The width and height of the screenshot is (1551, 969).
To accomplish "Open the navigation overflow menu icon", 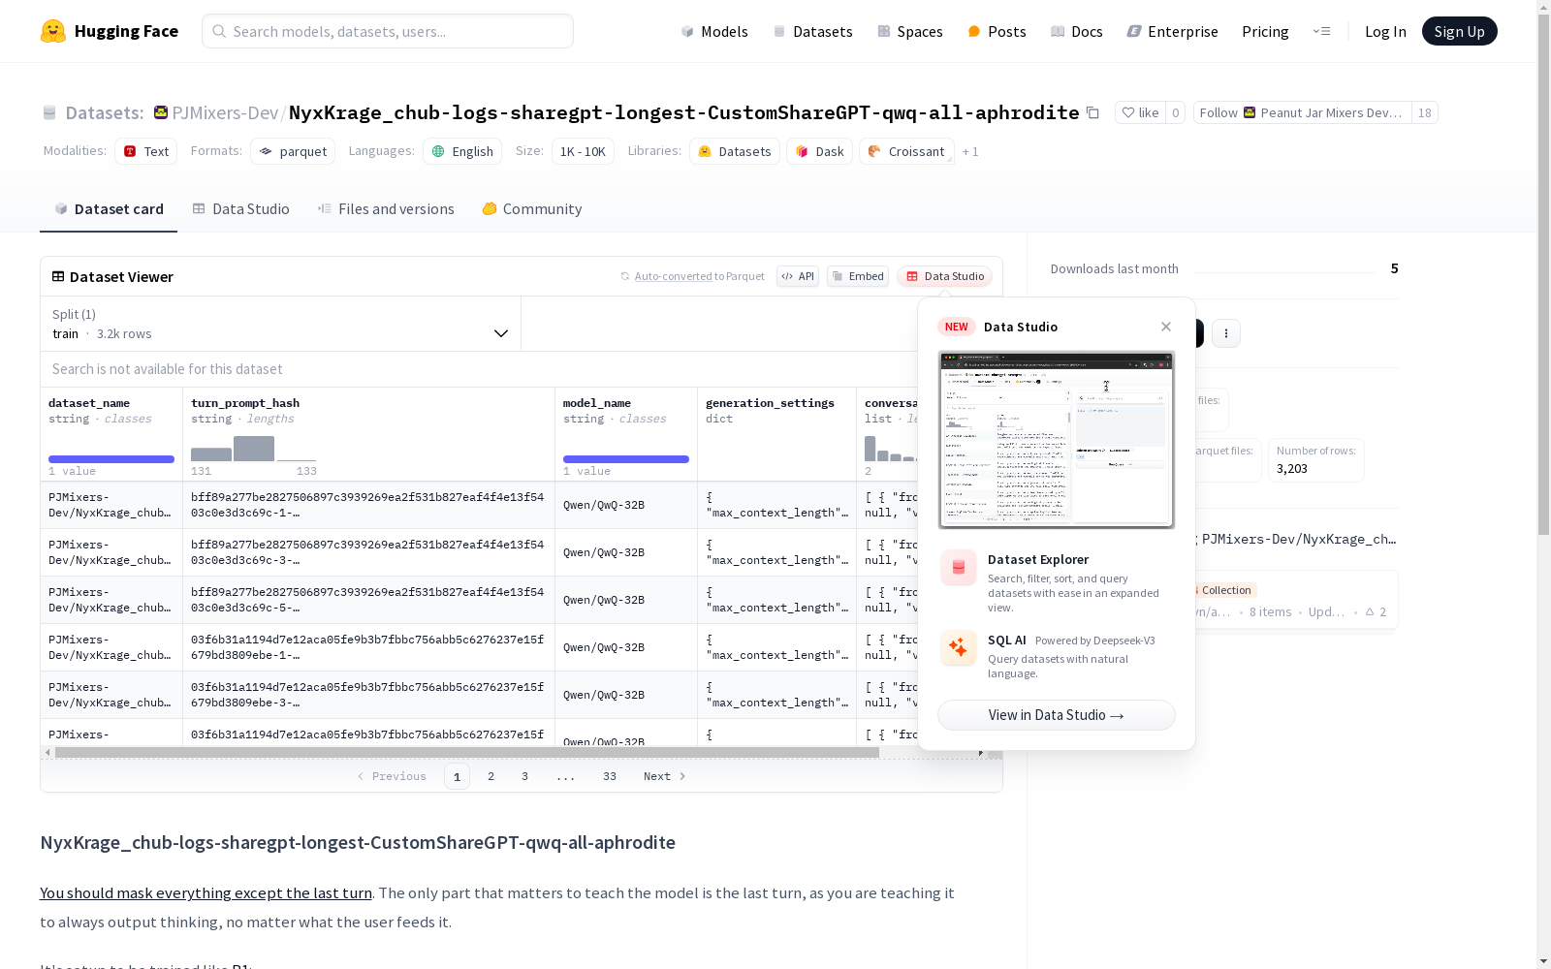I will [x=1321, y=31].
